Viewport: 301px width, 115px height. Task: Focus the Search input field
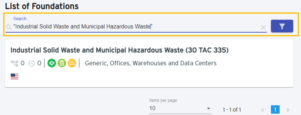tap(136, 26)
